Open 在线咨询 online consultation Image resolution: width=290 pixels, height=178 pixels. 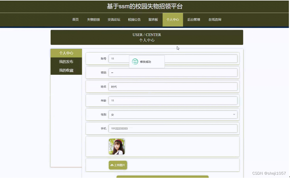[215, 19]
